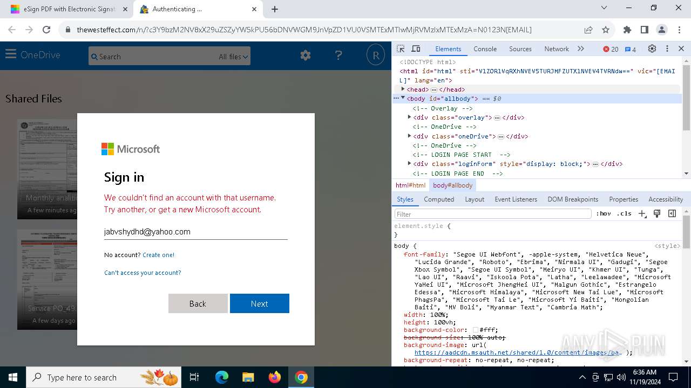Open the Properties tab
Screen dimensions: 691x388
click(x=624, y=199)
